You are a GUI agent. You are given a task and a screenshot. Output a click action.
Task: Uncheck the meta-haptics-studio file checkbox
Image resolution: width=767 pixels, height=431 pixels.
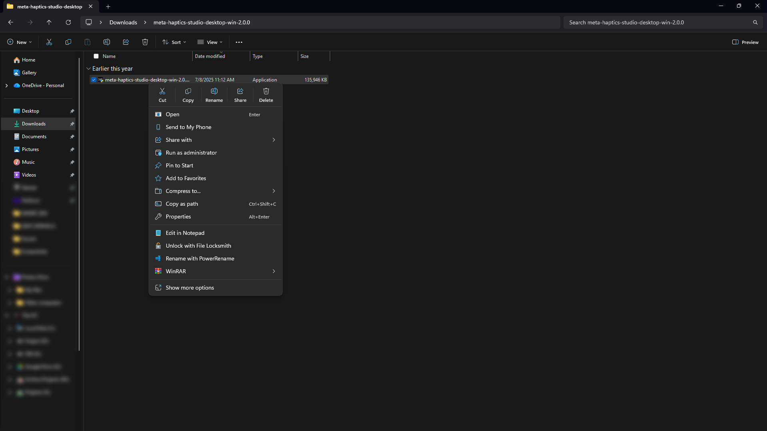(x=94, y=80)
